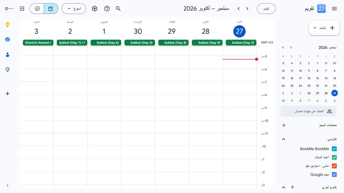Collapse the تقاويمي section
Image resolution: width=344 pixels, height=193 pixels.
coord(284,139)
